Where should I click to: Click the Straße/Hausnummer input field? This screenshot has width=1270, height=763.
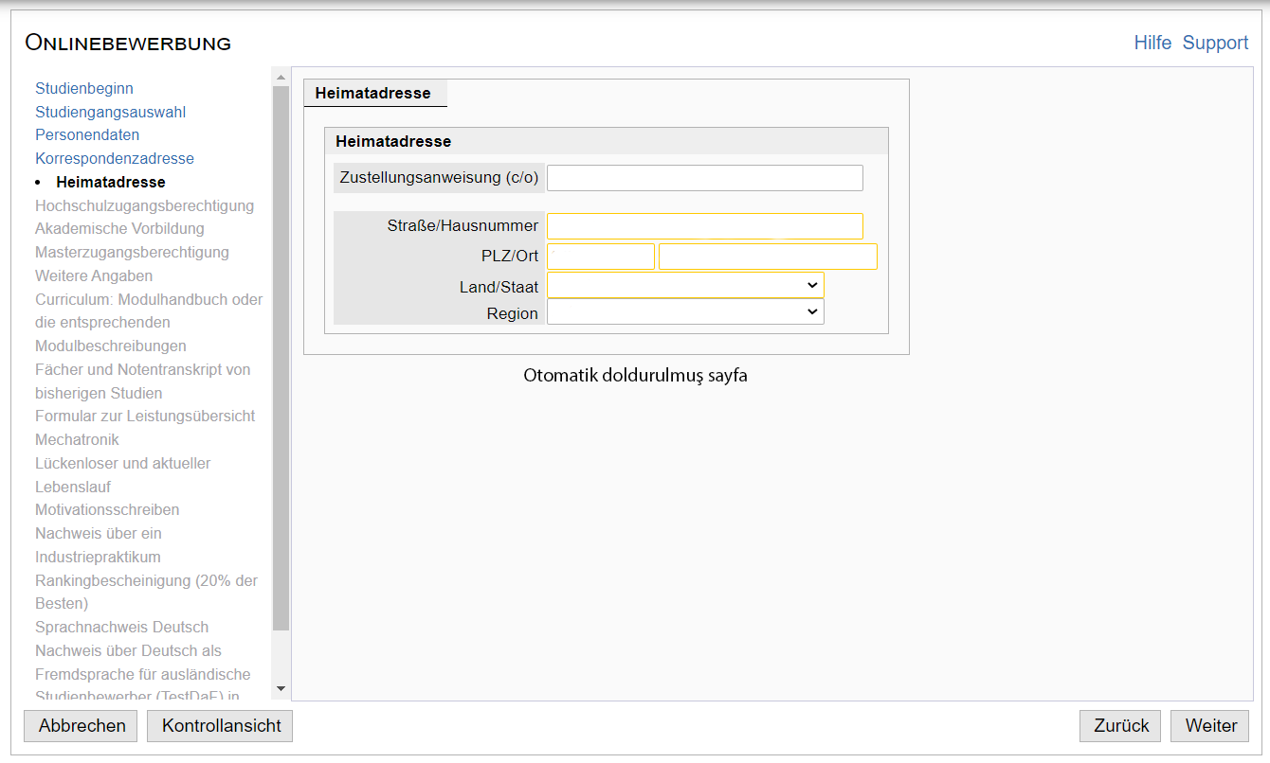point(704,226)
